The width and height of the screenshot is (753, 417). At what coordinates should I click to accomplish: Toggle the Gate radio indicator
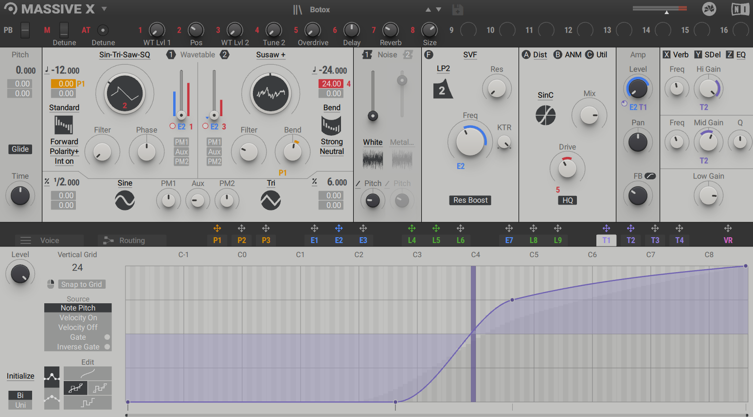pos(107,337)
